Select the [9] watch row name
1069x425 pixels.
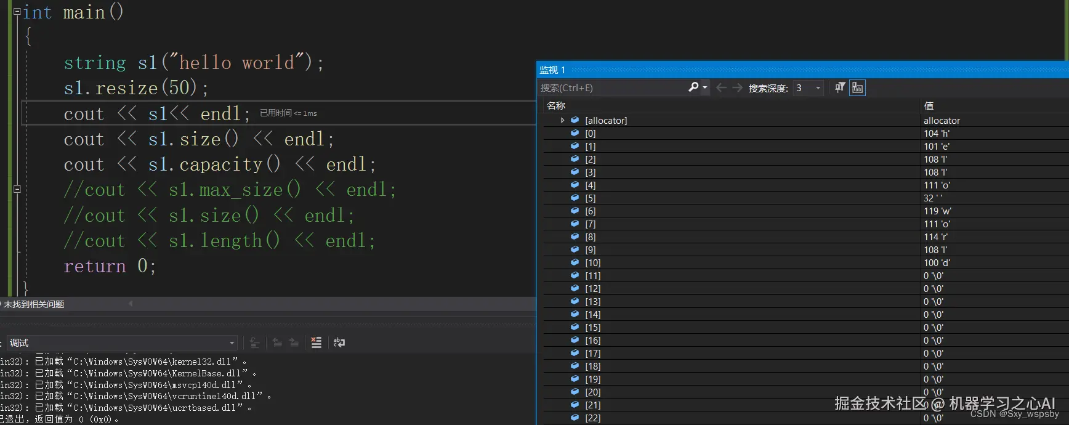click(x=590, y=249)
